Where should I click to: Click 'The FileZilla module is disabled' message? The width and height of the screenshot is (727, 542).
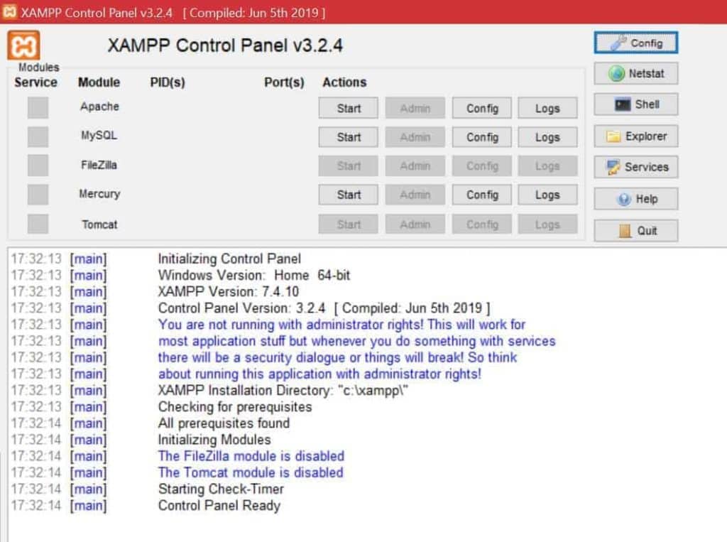pos(251,456)
